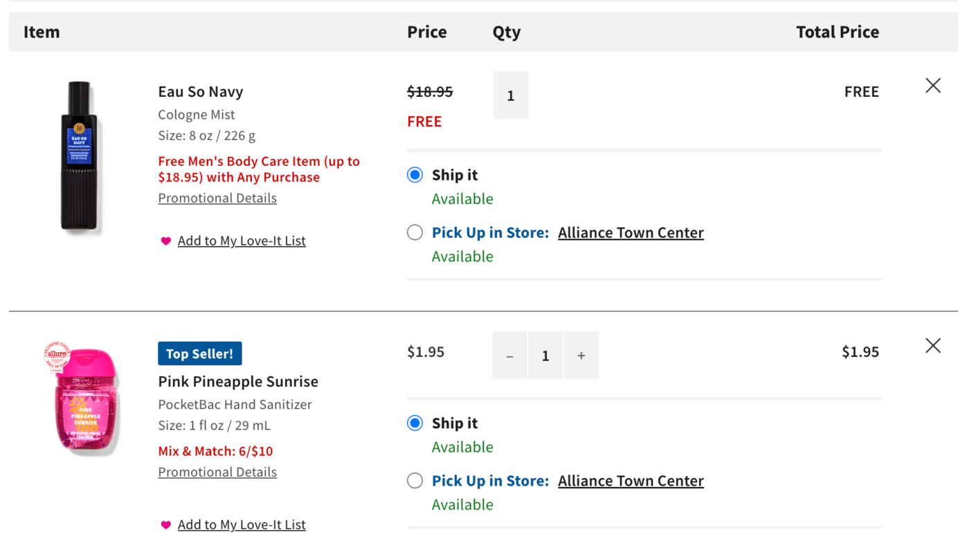Image resolution: width=969 pixels, height=550 pixels.
Task: Edit the Pink Pineapple Sunrise quantity field
Action: [545, 355]
